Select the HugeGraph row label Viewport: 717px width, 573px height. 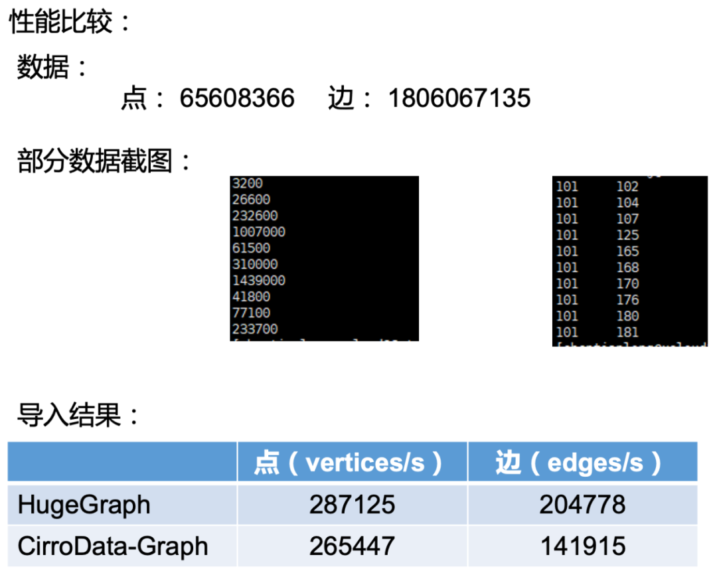pos(84,505)
